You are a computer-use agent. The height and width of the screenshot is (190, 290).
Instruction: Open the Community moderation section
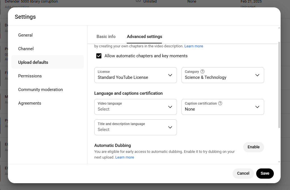(40, 89)
